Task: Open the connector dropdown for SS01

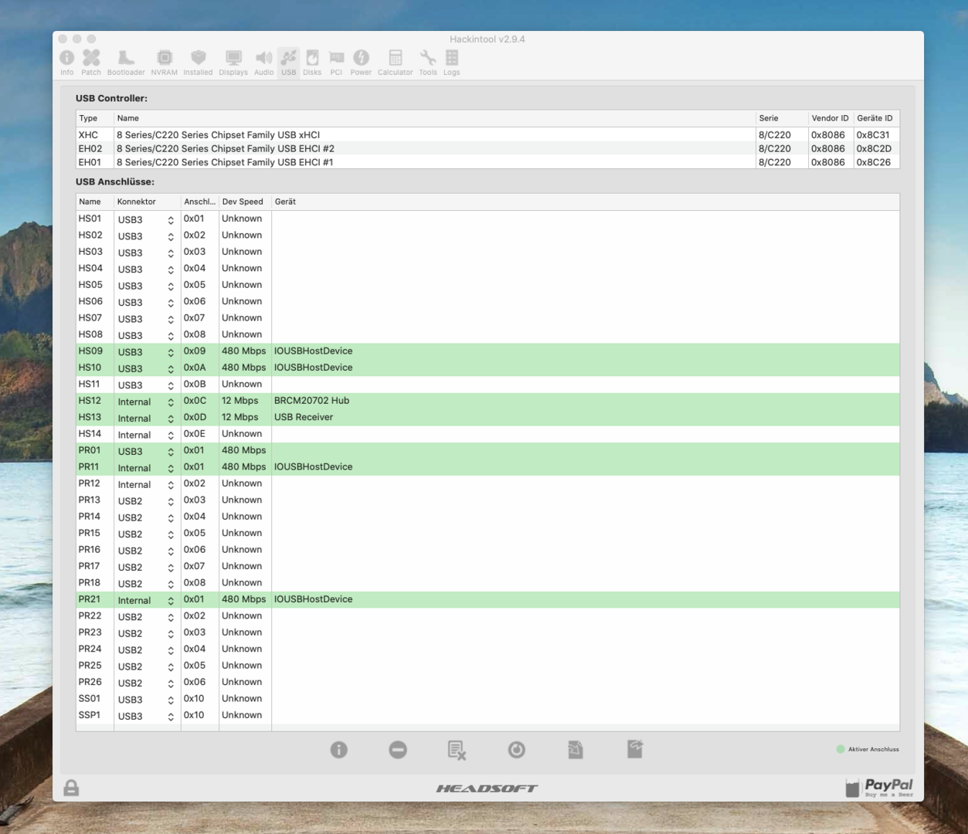Action: click(x=146, y=700)
